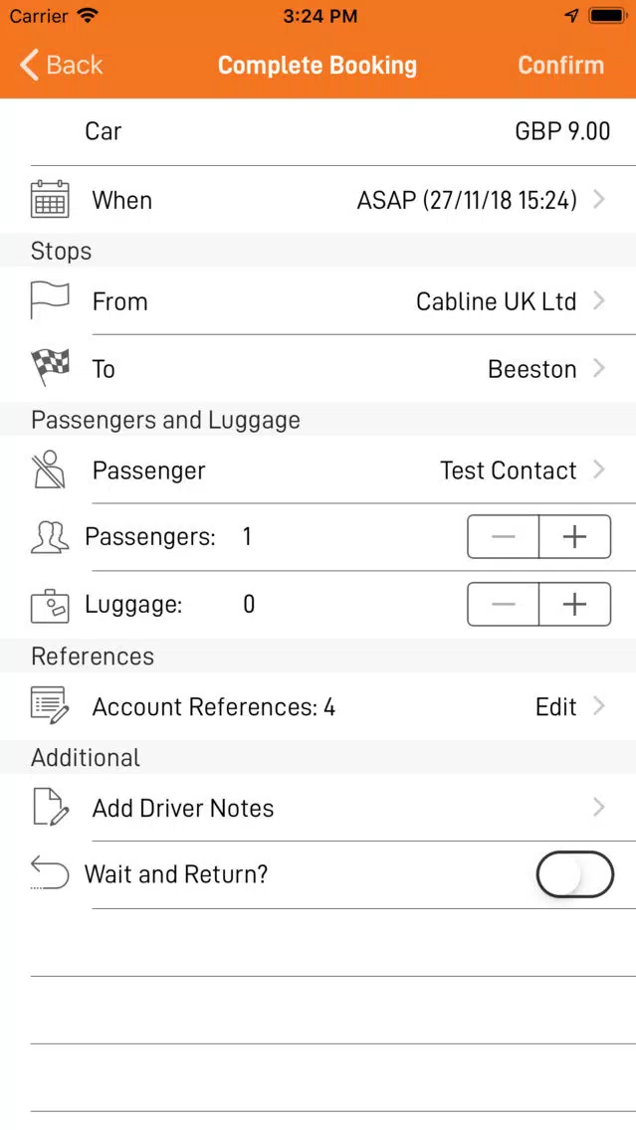Increase Passengers count with plus

(x=574, y=537)
